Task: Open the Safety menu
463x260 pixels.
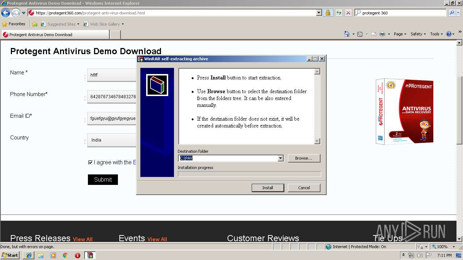Action: (x=418, y=34)
